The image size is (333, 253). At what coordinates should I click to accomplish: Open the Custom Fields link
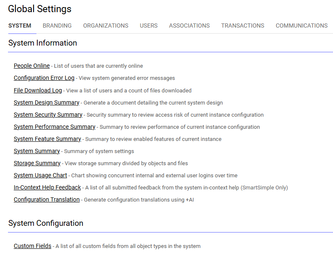pyautogui.click(x=33, y=246)
